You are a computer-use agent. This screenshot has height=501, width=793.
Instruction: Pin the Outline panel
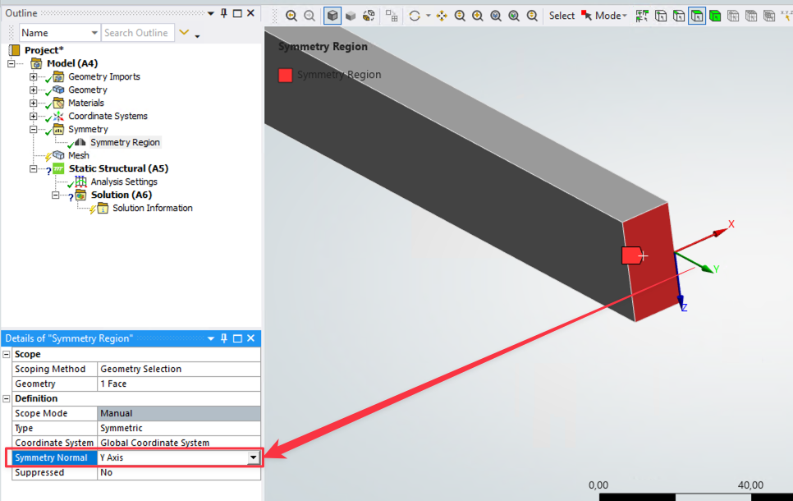pyautogui.click(x=223, y=13)
